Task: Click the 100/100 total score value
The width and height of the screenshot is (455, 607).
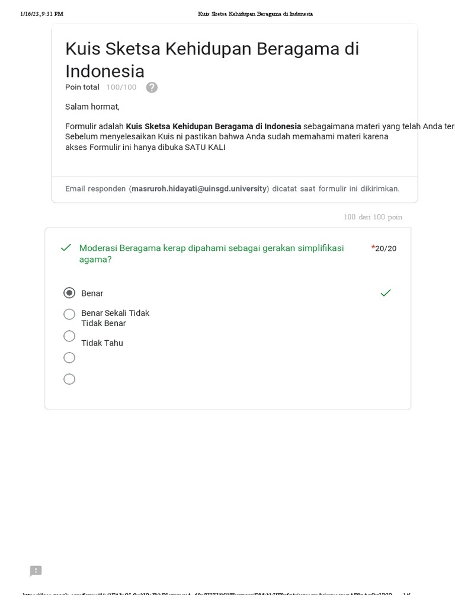Action: [x=121, y=87]
